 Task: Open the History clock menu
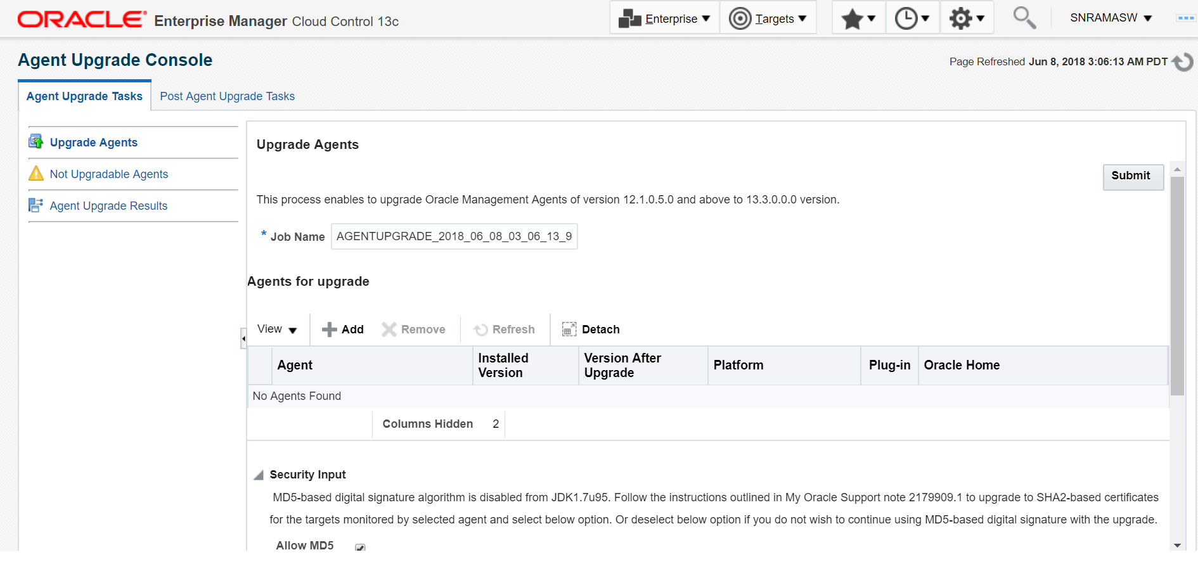(912, 18)
